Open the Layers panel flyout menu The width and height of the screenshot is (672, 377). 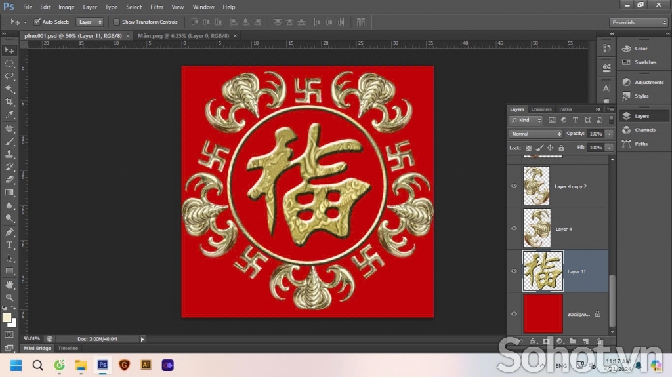pos(611,109)
